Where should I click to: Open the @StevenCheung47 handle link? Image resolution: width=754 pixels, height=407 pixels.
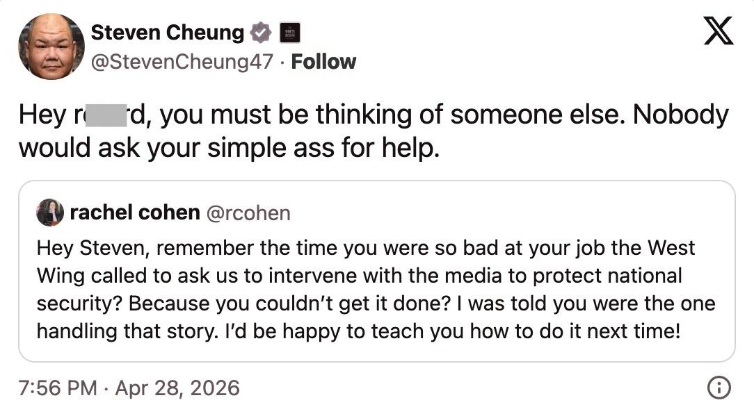[x=182, y=62]
